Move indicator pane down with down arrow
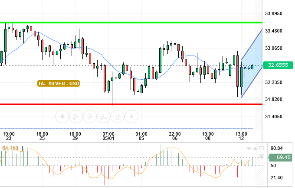Viewport: 295px width, 188px height. (249, 149)
